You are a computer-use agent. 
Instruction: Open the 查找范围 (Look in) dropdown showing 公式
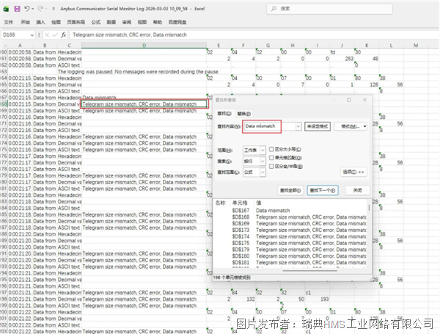click(x=254, y=173)
